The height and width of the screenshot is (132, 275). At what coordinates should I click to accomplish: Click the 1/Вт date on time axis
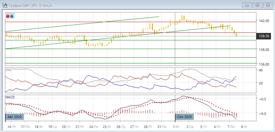[x=177, y=127]
